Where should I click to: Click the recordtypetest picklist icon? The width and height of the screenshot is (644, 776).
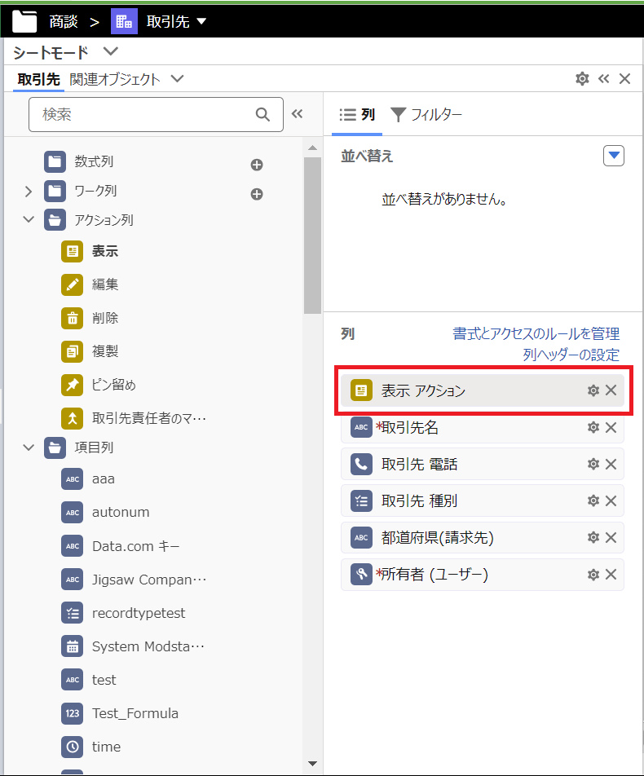[73, 613]
